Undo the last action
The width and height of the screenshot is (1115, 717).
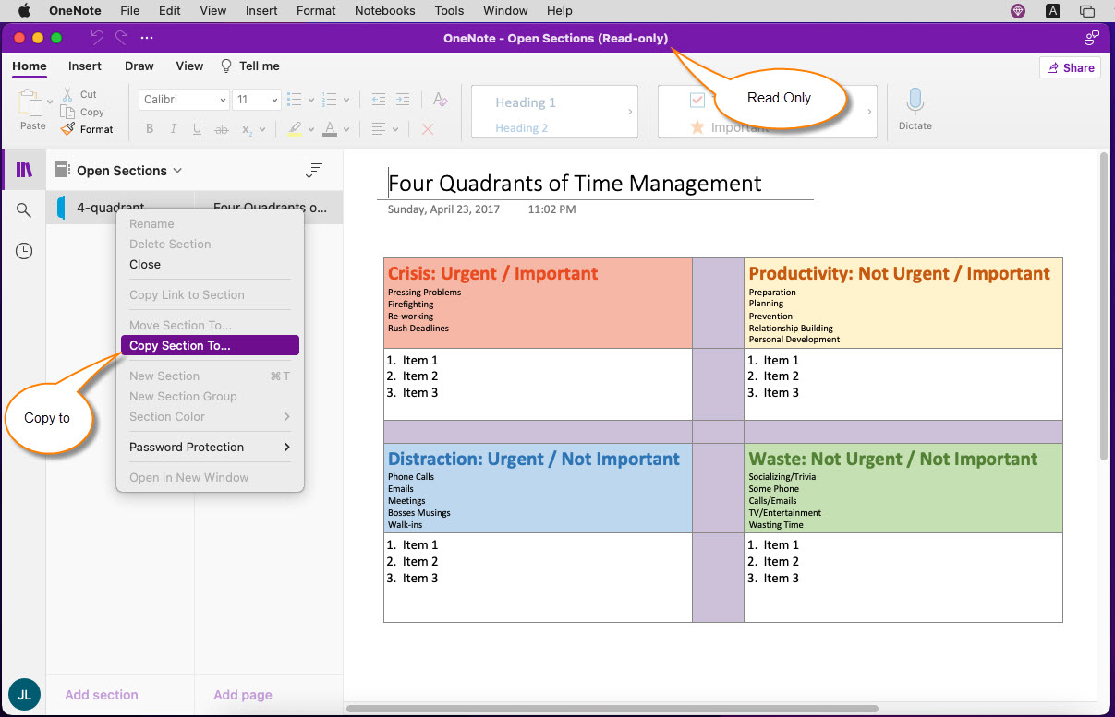click(x=97, y=38)
